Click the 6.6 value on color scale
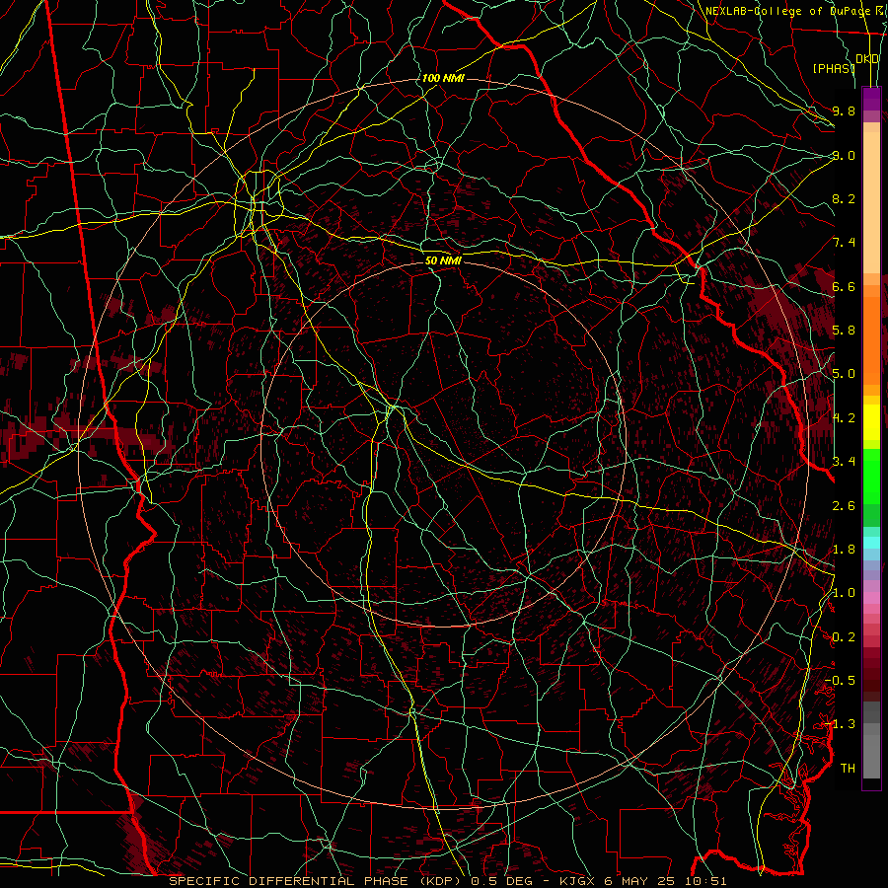 pos(844,286)
